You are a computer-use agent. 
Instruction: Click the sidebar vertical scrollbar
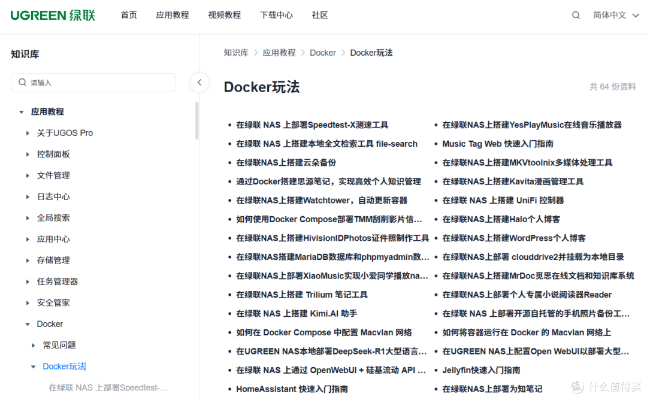(197, 120)
